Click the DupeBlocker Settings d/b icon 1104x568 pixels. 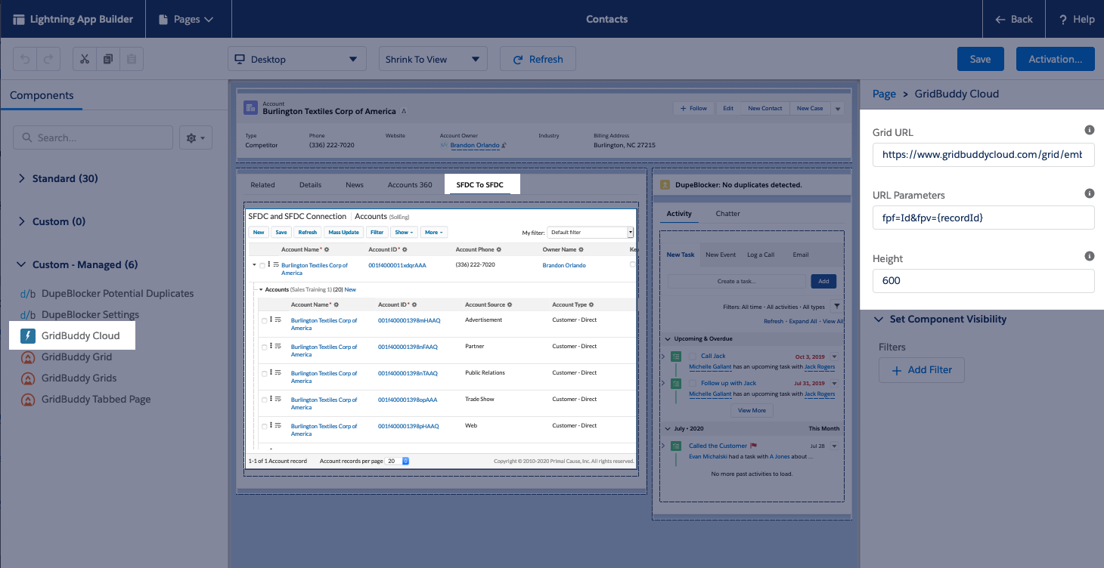click(28, 314)
